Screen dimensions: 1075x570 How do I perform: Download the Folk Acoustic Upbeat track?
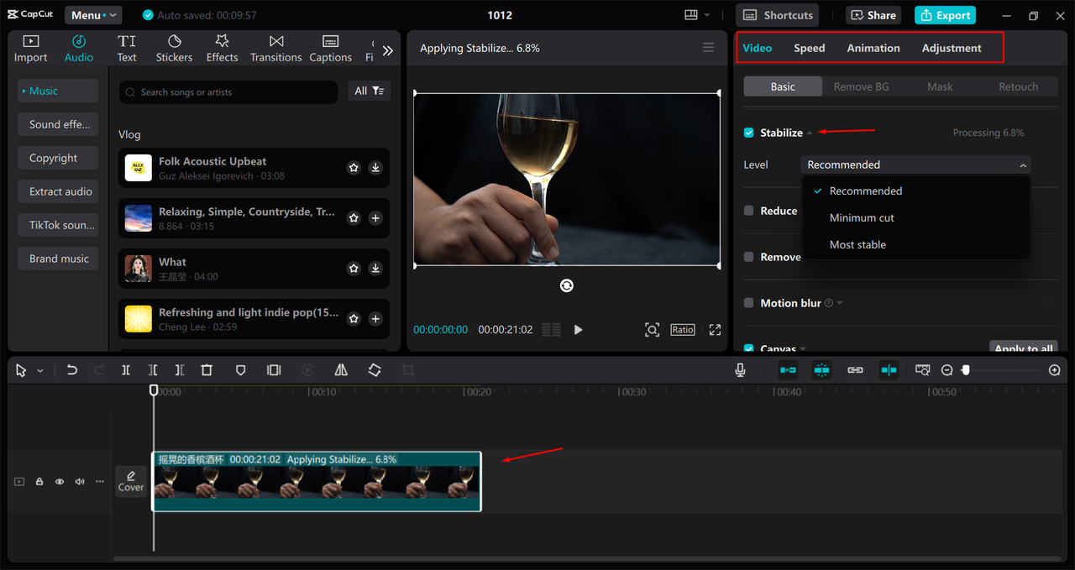[x=375, y=168]
